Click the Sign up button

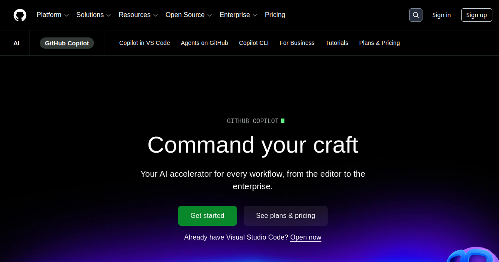point(477,15)
